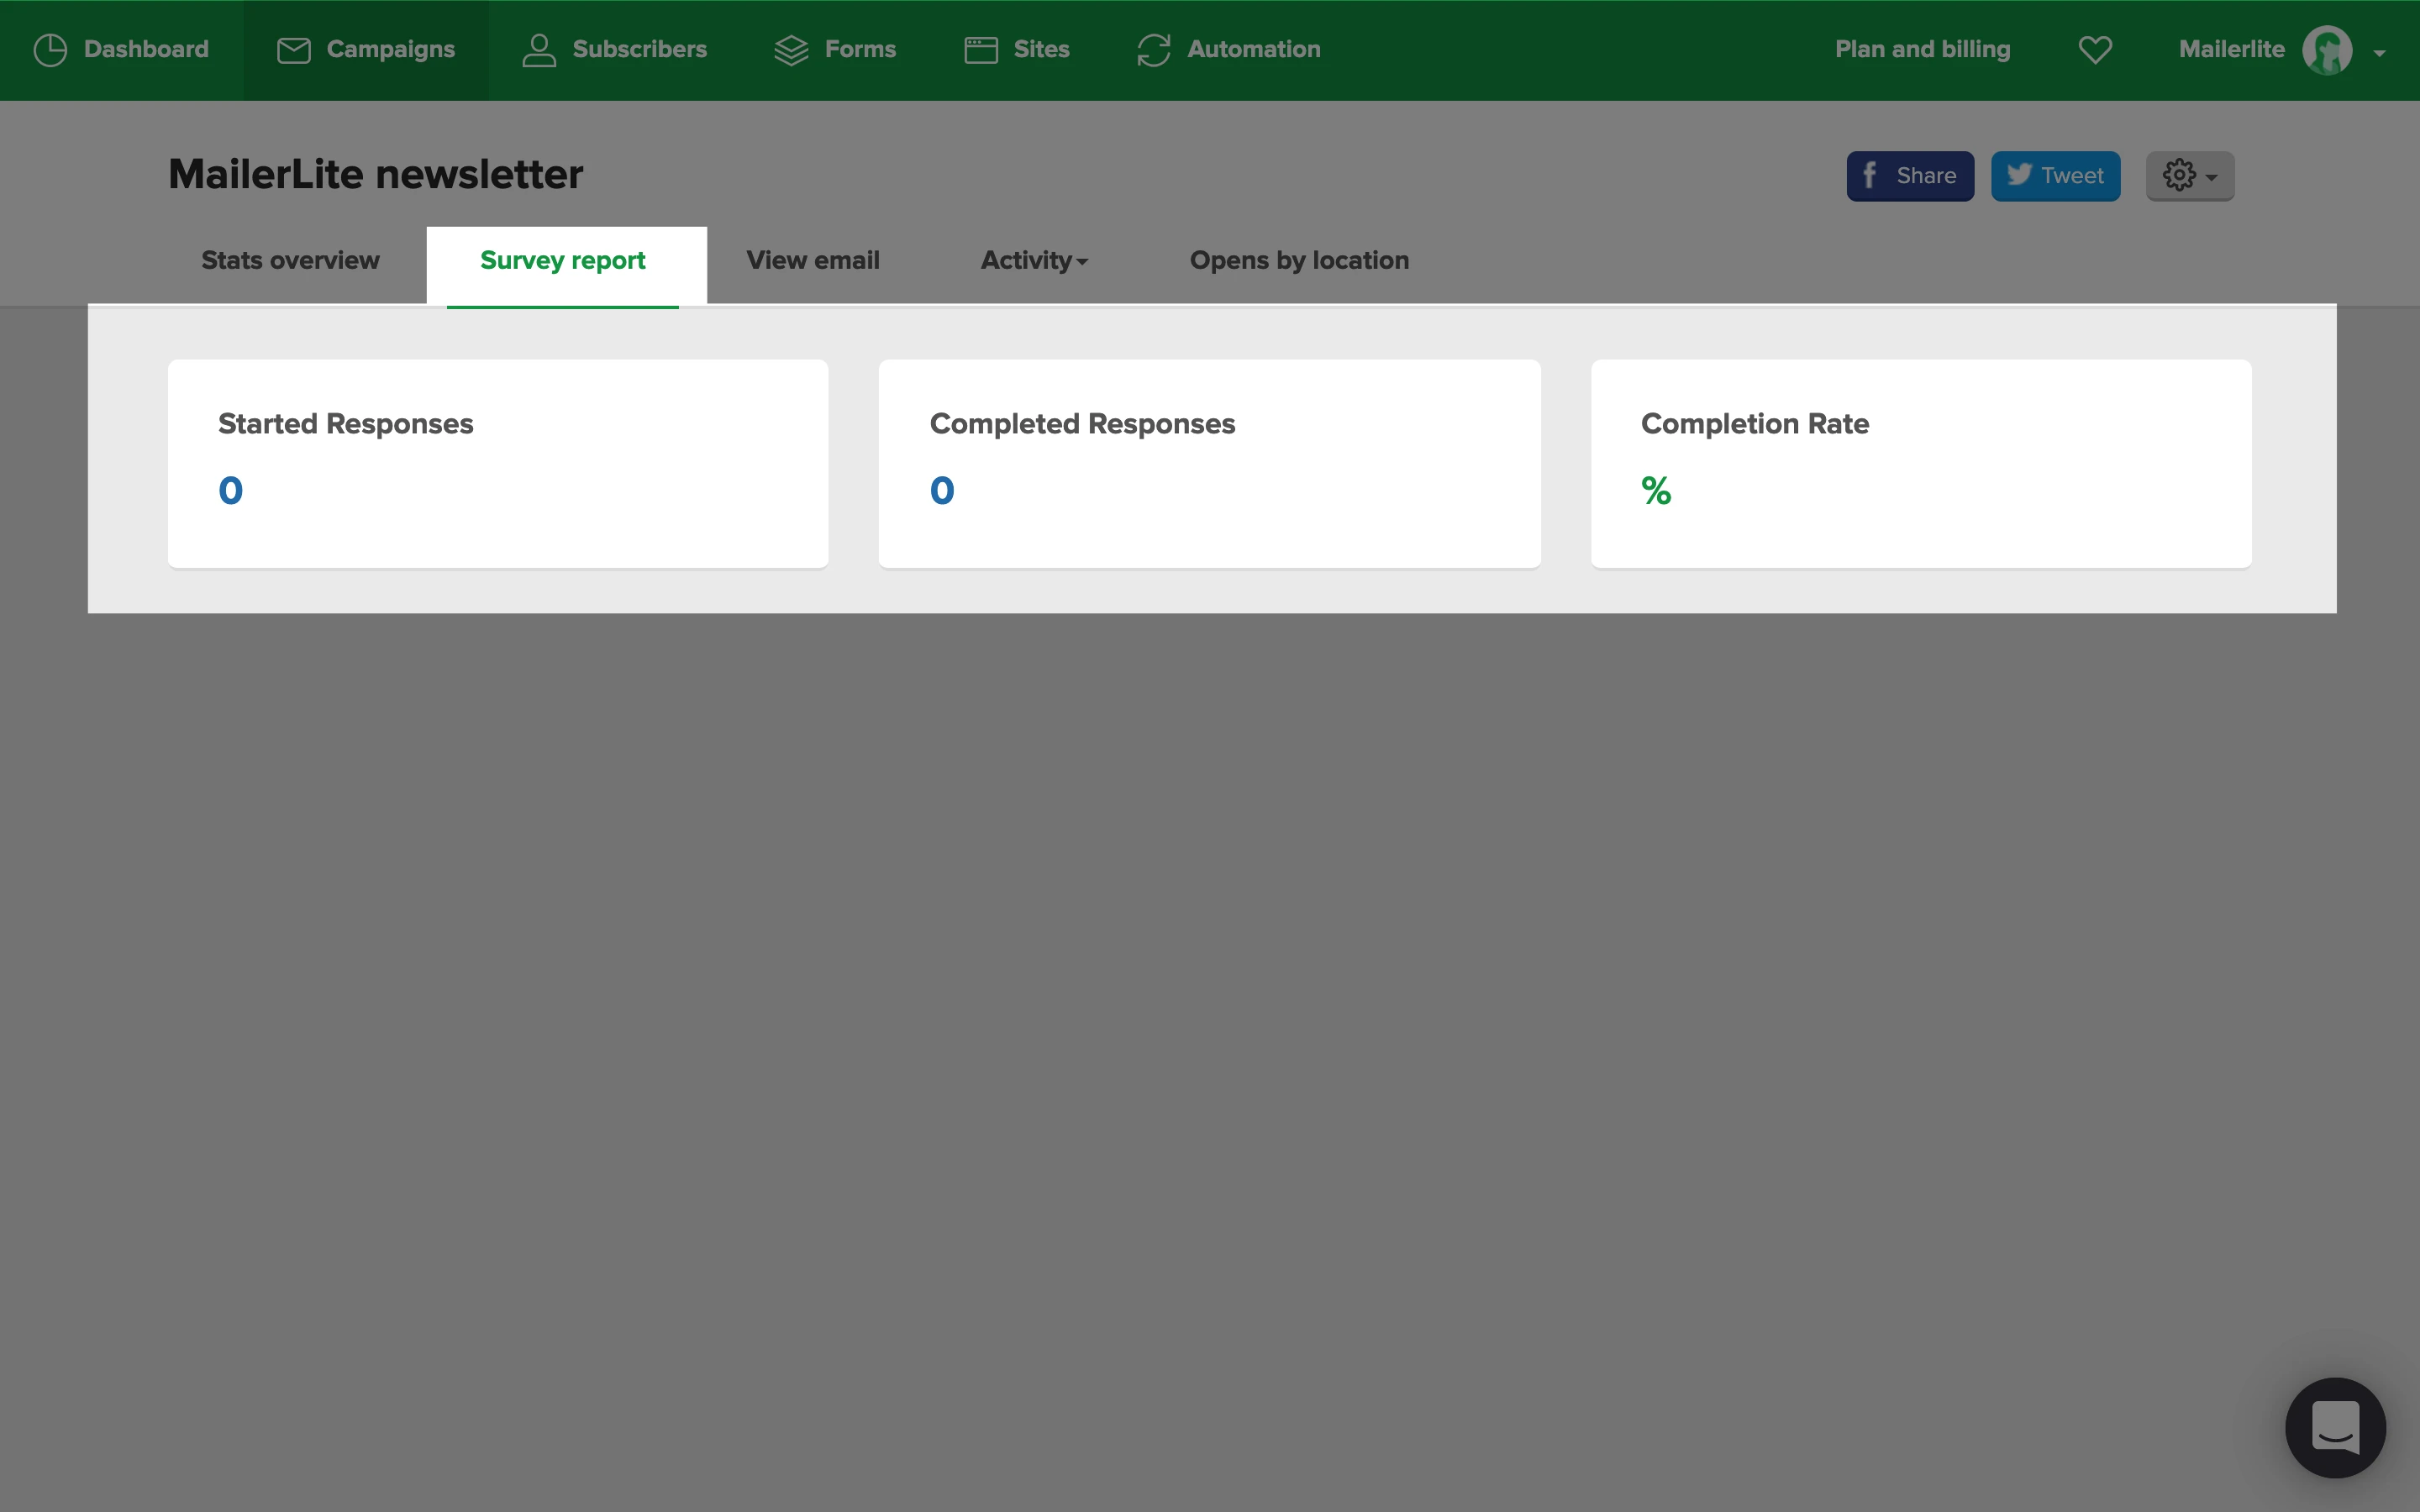Open the View email tab
2420x1512 pixels.
(x=812, y=261)
